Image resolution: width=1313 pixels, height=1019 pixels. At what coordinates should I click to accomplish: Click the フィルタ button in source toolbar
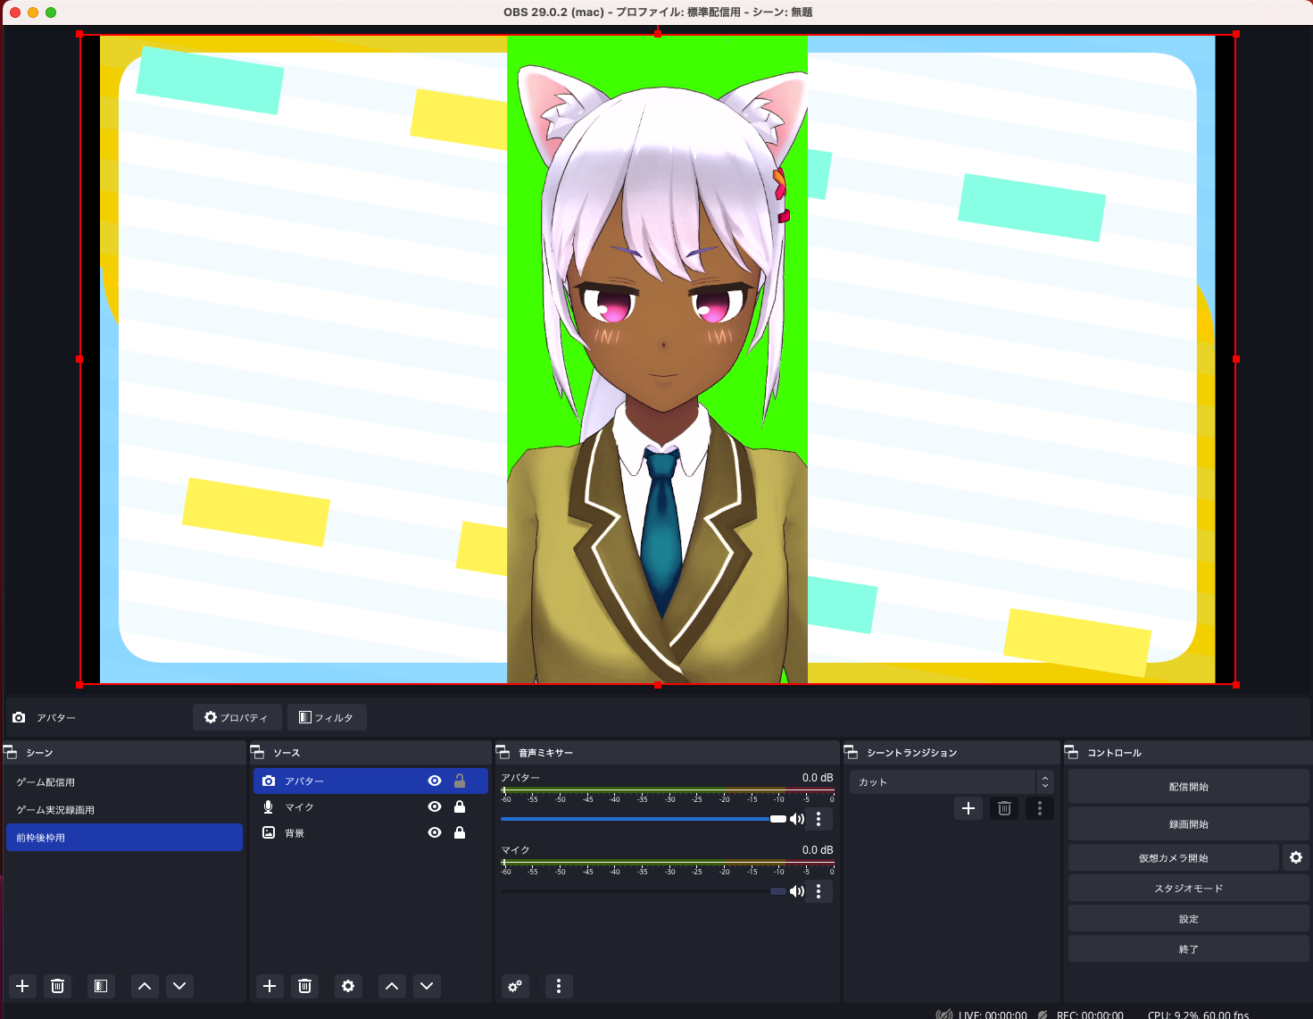pyautogui.click(x=327, y=717)
